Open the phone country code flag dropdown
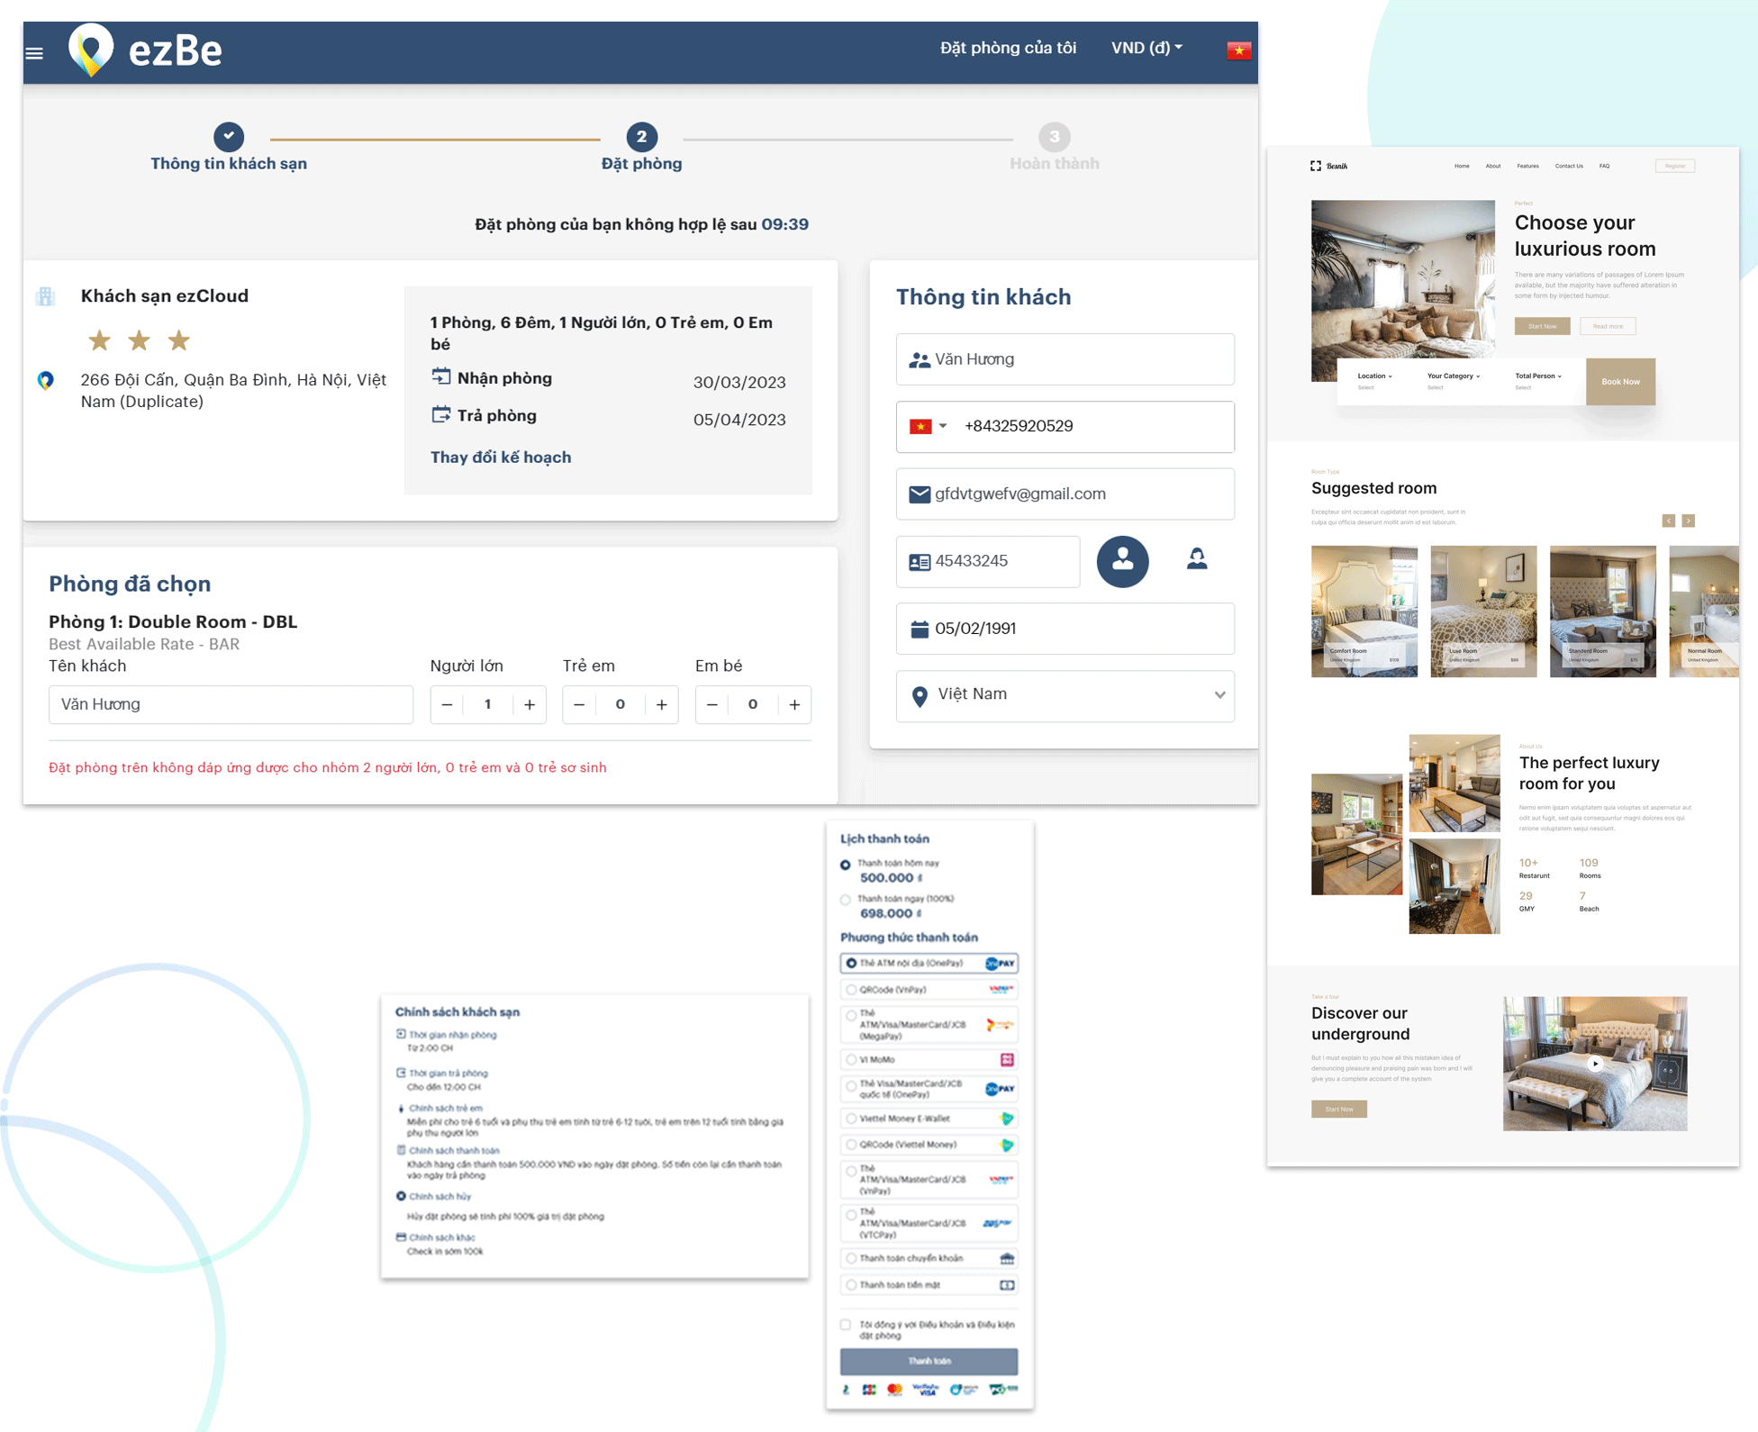Image resolution: width=1758 pixels, height=1432 pixels. click(x=929, y=426)
